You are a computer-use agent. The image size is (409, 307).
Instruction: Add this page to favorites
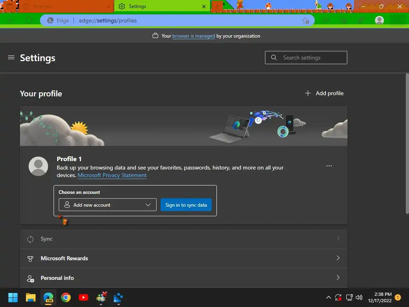click(306, 21)
